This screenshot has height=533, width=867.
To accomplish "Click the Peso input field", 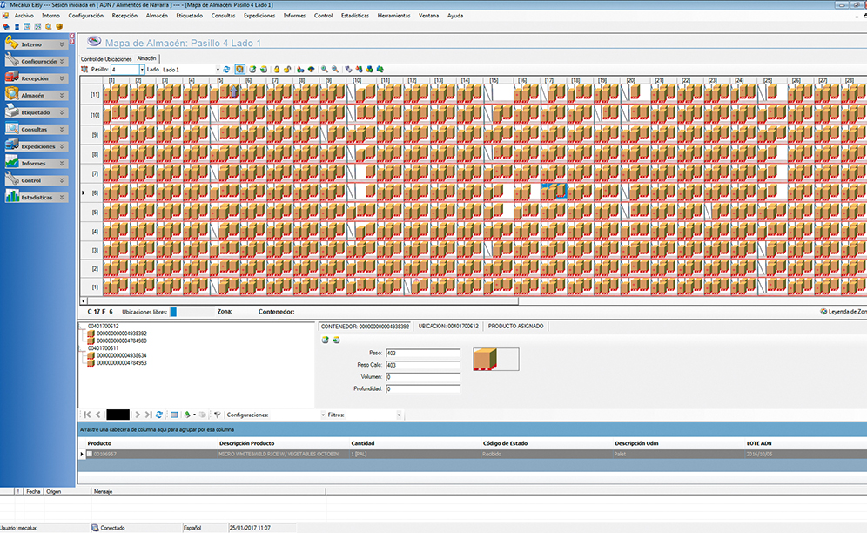I will [x=421, y=354].
